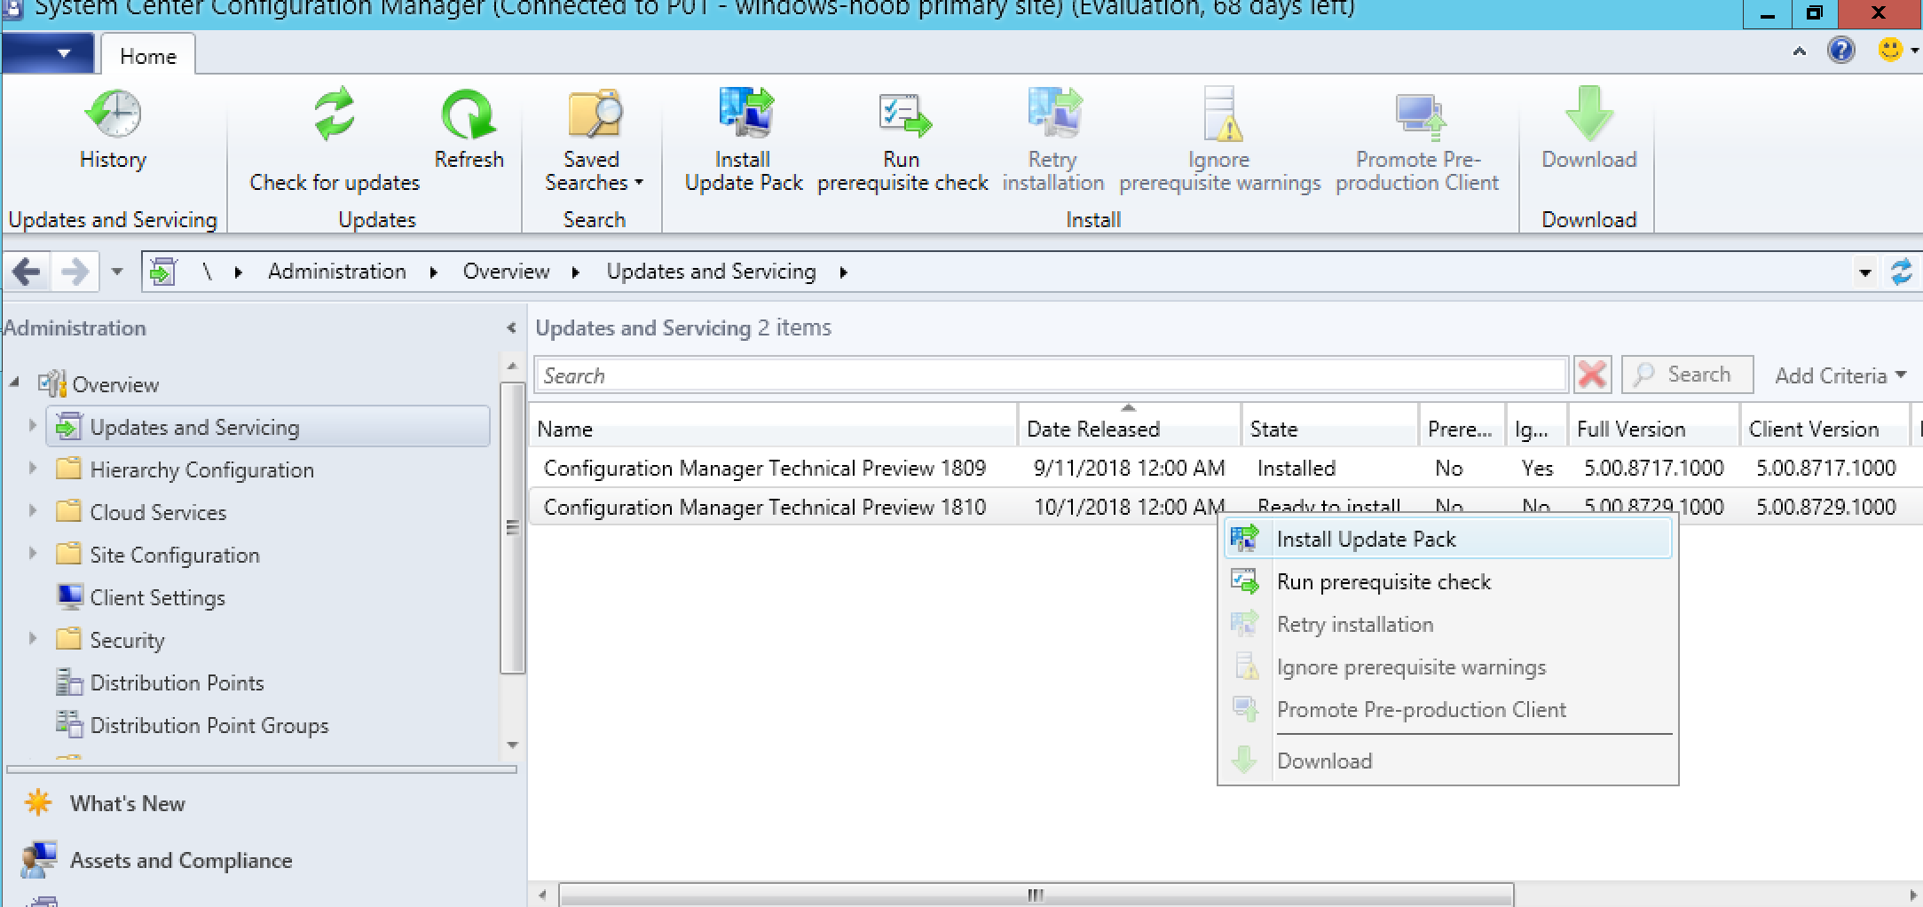The image size is (1923, 907).
Task: Click the horizontal scrollbar thumb
Action: tap(1036, 895)
